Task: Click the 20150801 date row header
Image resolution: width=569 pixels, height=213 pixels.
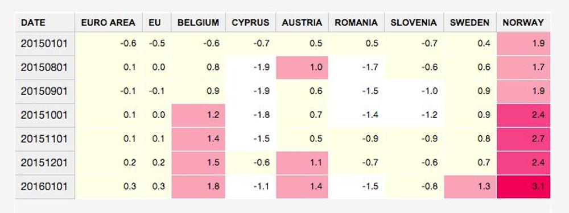Action: tap(45, 68)
